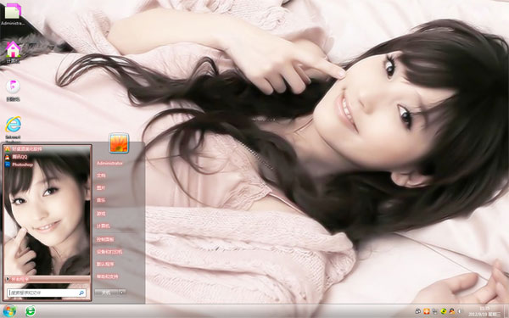Launch 腾讯QQ from the Start menu

[16, 157]
